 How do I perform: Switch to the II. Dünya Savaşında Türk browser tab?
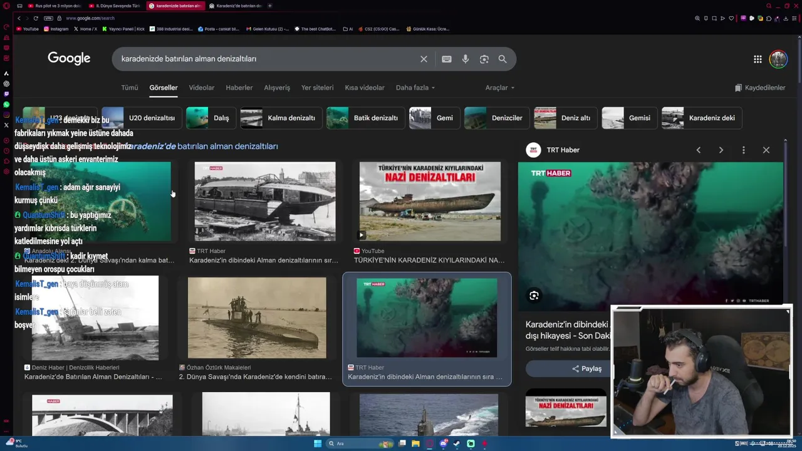115,6
